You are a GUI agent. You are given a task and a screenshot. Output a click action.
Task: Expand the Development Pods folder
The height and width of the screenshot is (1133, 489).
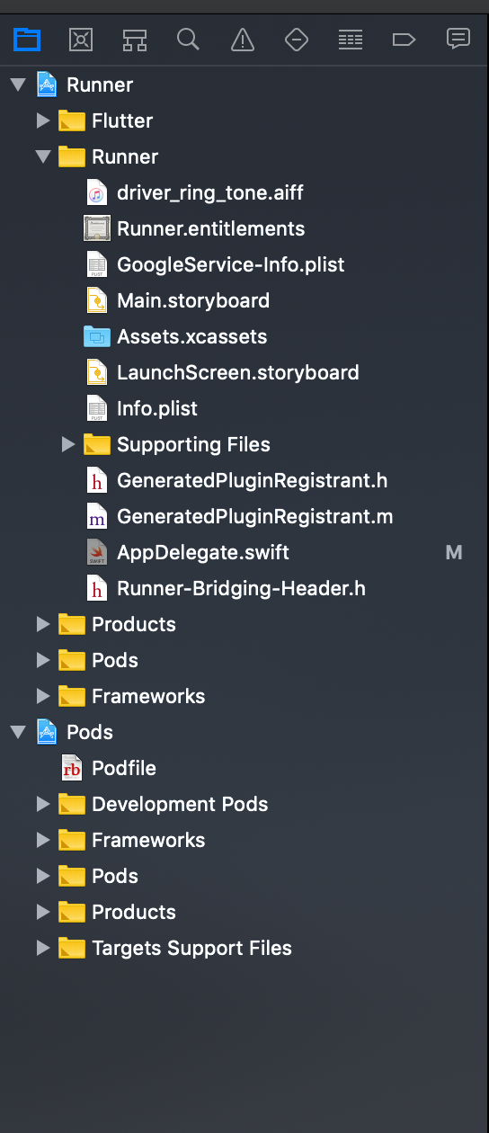coord(43,804)
